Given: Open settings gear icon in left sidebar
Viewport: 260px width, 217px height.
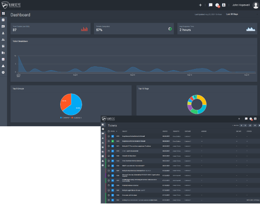Looking at the screenshot, I should 3,72.
